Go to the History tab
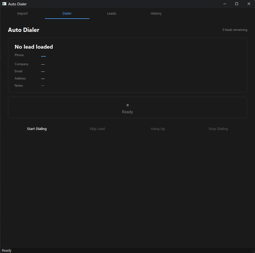The image size is (255, 253). (x=156, y=14)
